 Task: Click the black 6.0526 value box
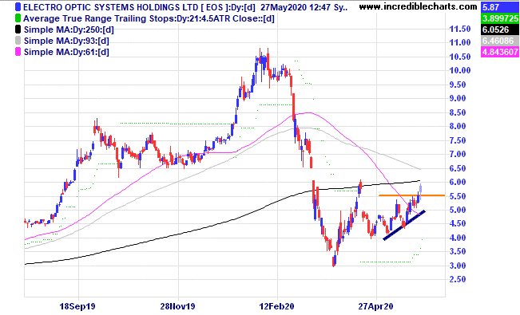[500, 30]
